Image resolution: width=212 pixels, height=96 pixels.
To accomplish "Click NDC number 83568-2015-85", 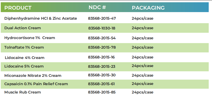I will [102, 92].
